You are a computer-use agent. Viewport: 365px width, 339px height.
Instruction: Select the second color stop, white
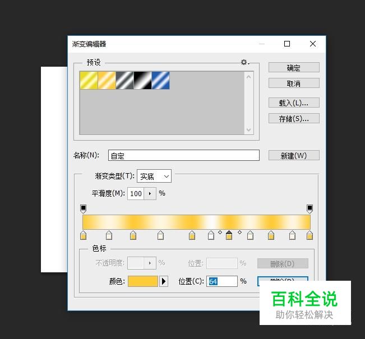point(109,235)
